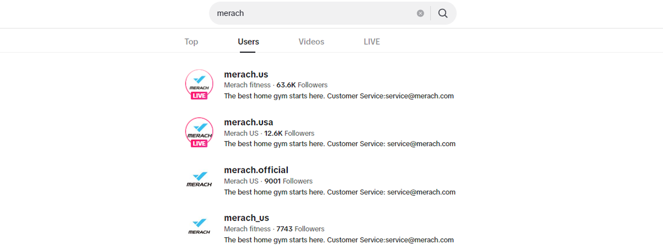Click the magnifying glass search icon
This screenshot has width=663, height=250.
coord(443,13)
